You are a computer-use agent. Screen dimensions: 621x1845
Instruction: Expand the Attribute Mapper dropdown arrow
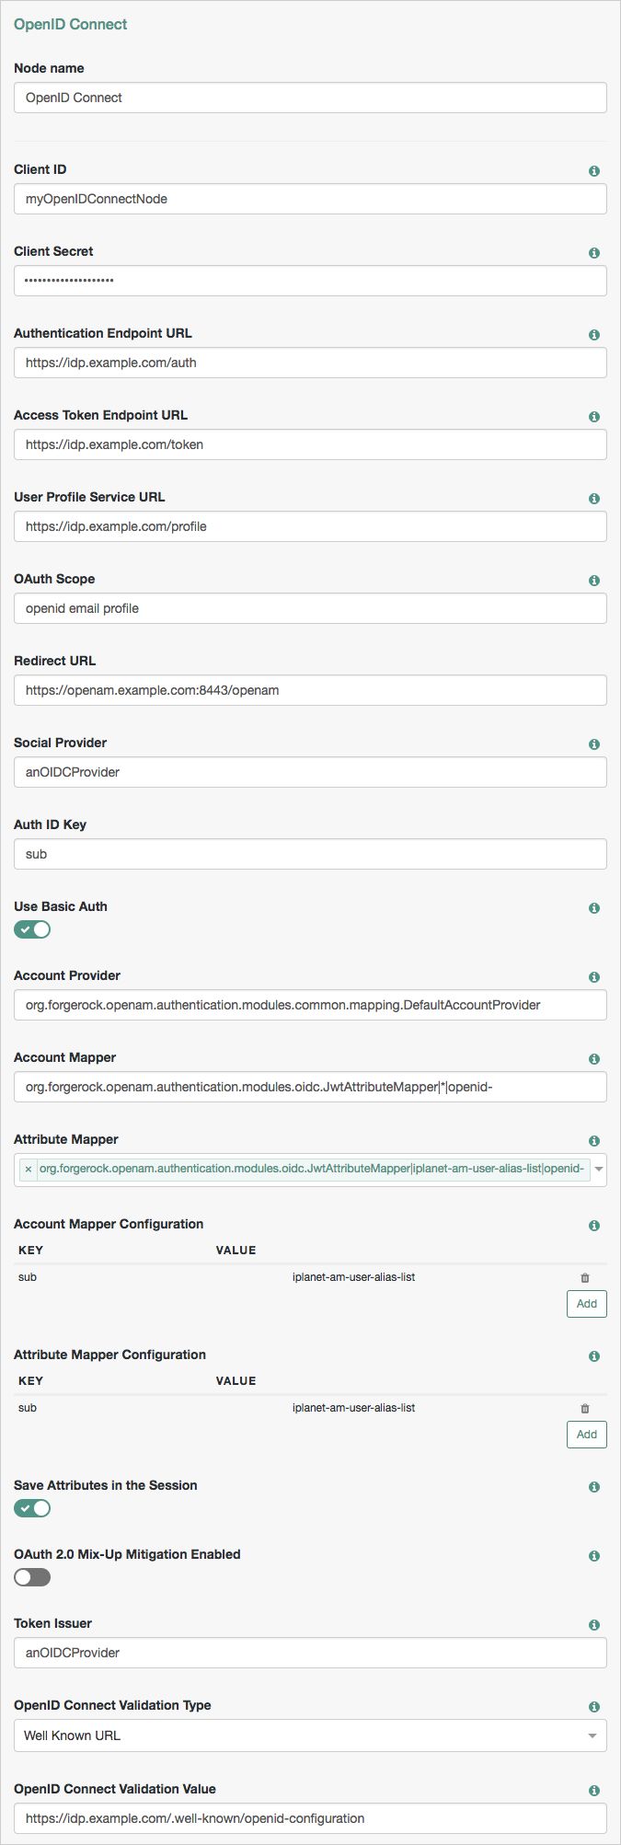[599, 1170]
